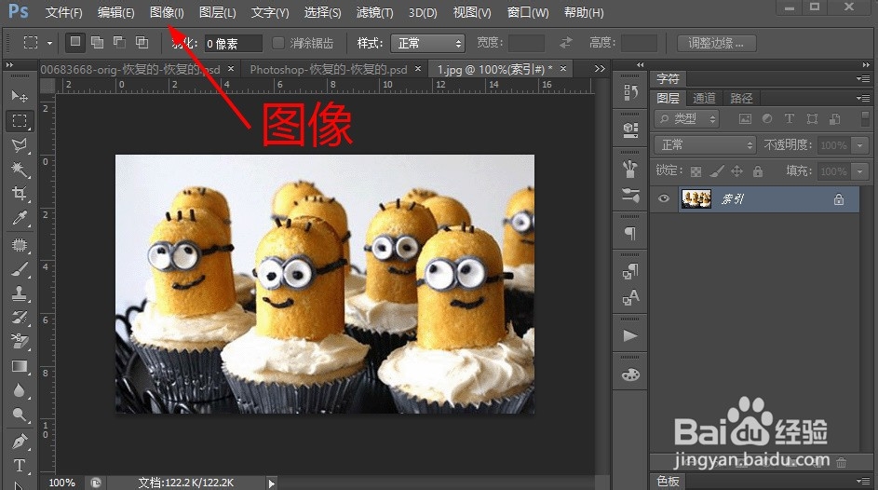This screenshot has width=878, height=490.
Task: Choose Subtract from Selection mode
Action: [119, 42]
